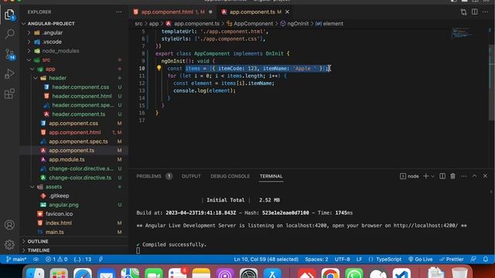Open Explorer more actions ellipsis
Screen dimensions: 495x278
tap(118, 12)
